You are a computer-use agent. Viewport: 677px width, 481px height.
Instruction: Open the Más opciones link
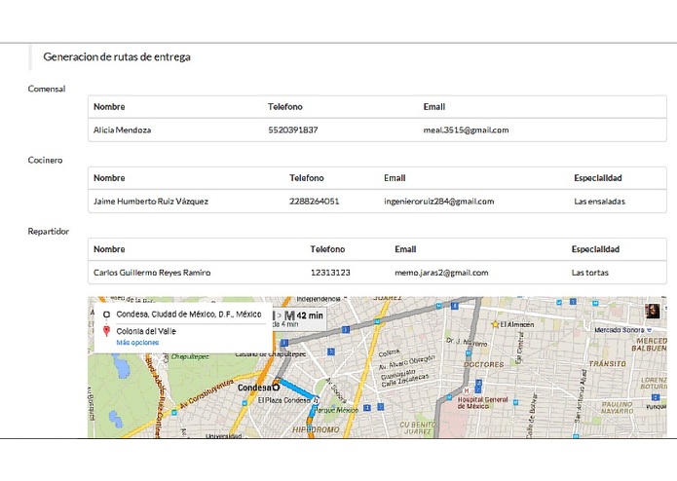click(x=137, y=343)
